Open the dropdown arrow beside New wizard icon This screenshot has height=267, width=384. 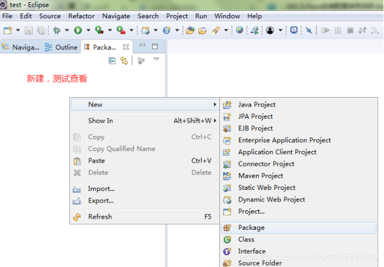click(18, 31)
